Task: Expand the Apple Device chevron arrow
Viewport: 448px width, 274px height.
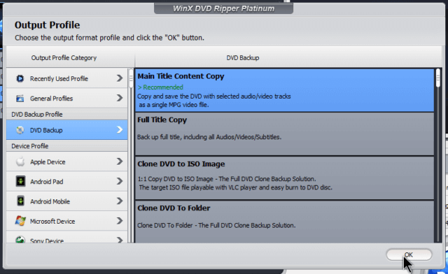Action: [120, 161]
